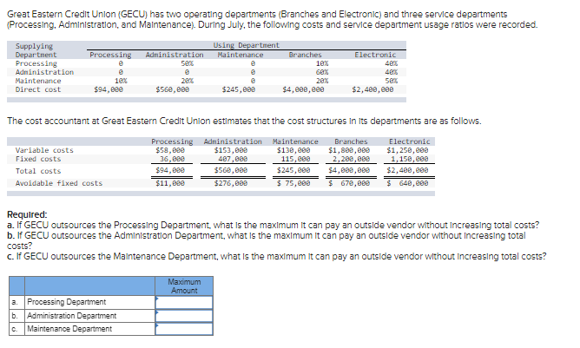This screenshot has height=348, width=580.
Task: Click Processing variable cost $58,000
Action: click(x=170, y=150)
